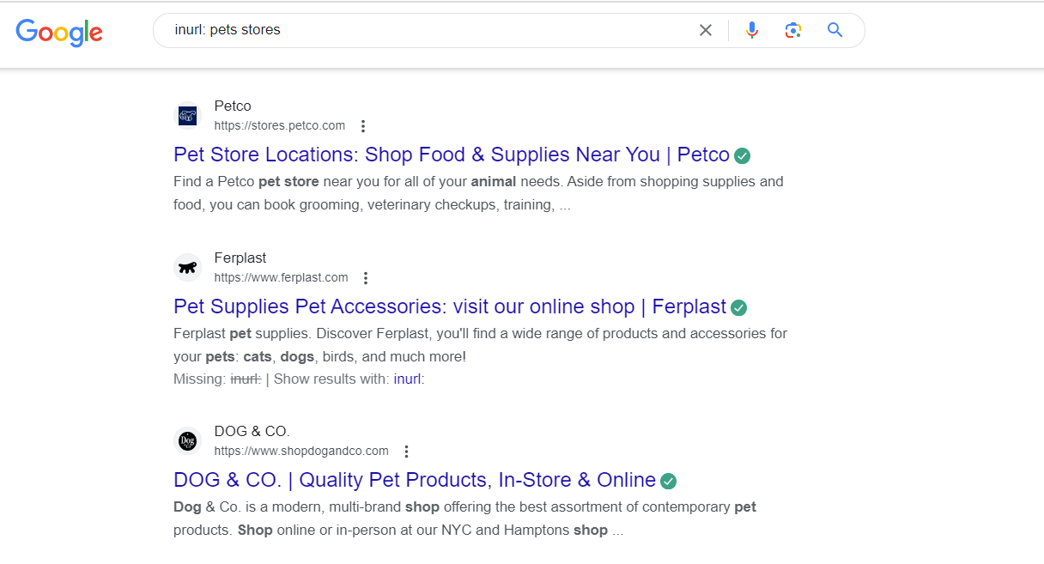
Task: Click the DOG & CO. site favicon
Action: coord(187,441)
